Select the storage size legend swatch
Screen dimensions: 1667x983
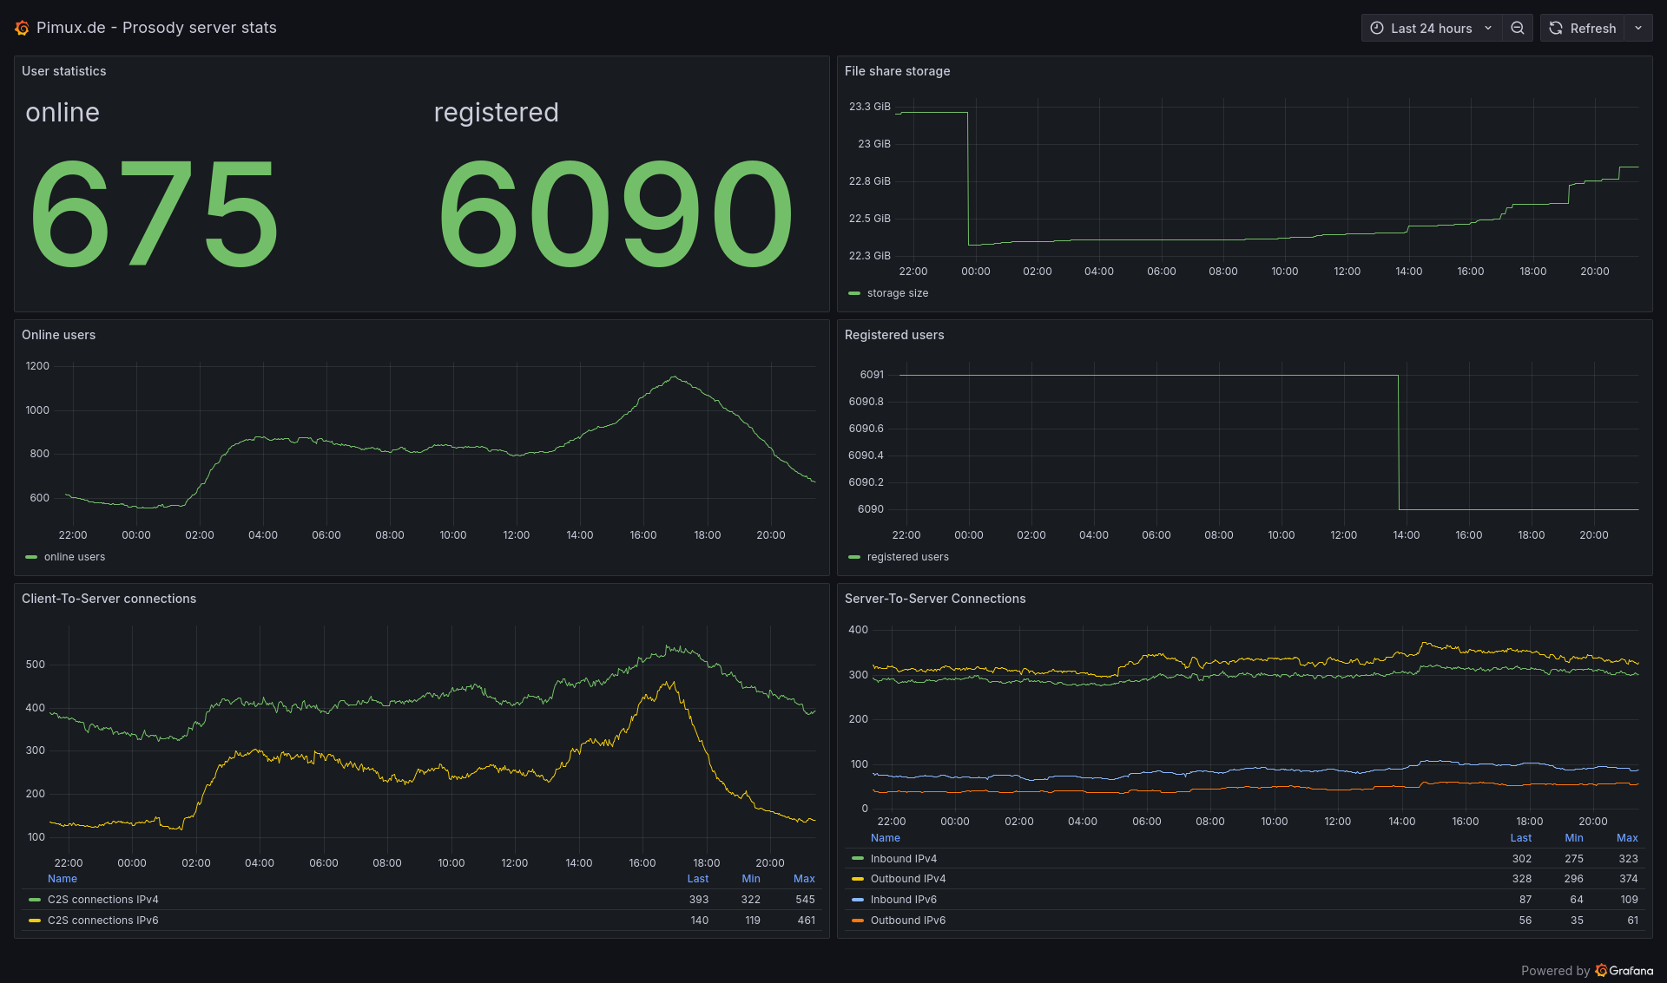[x=853, y=293]
